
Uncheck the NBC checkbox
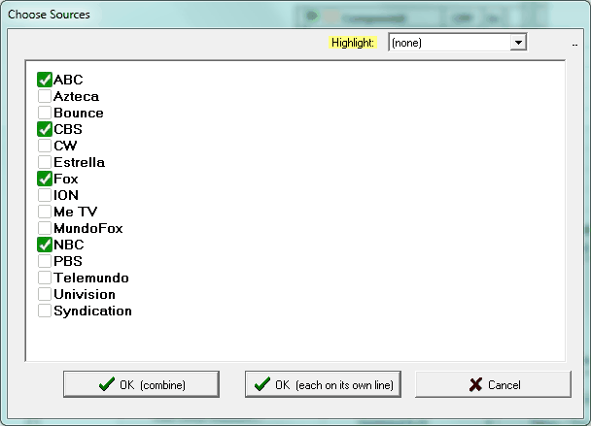[45, 245]
